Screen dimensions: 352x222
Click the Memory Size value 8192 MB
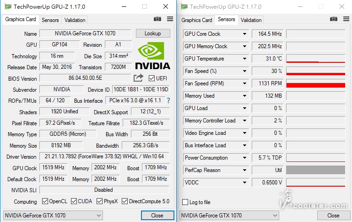(x=61, y=145)
